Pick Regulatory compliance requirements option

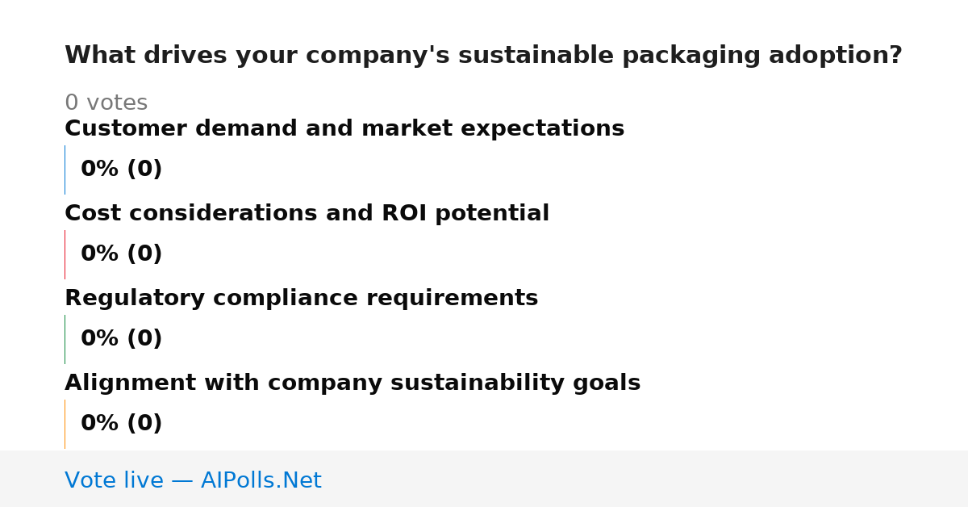point(301,299)
